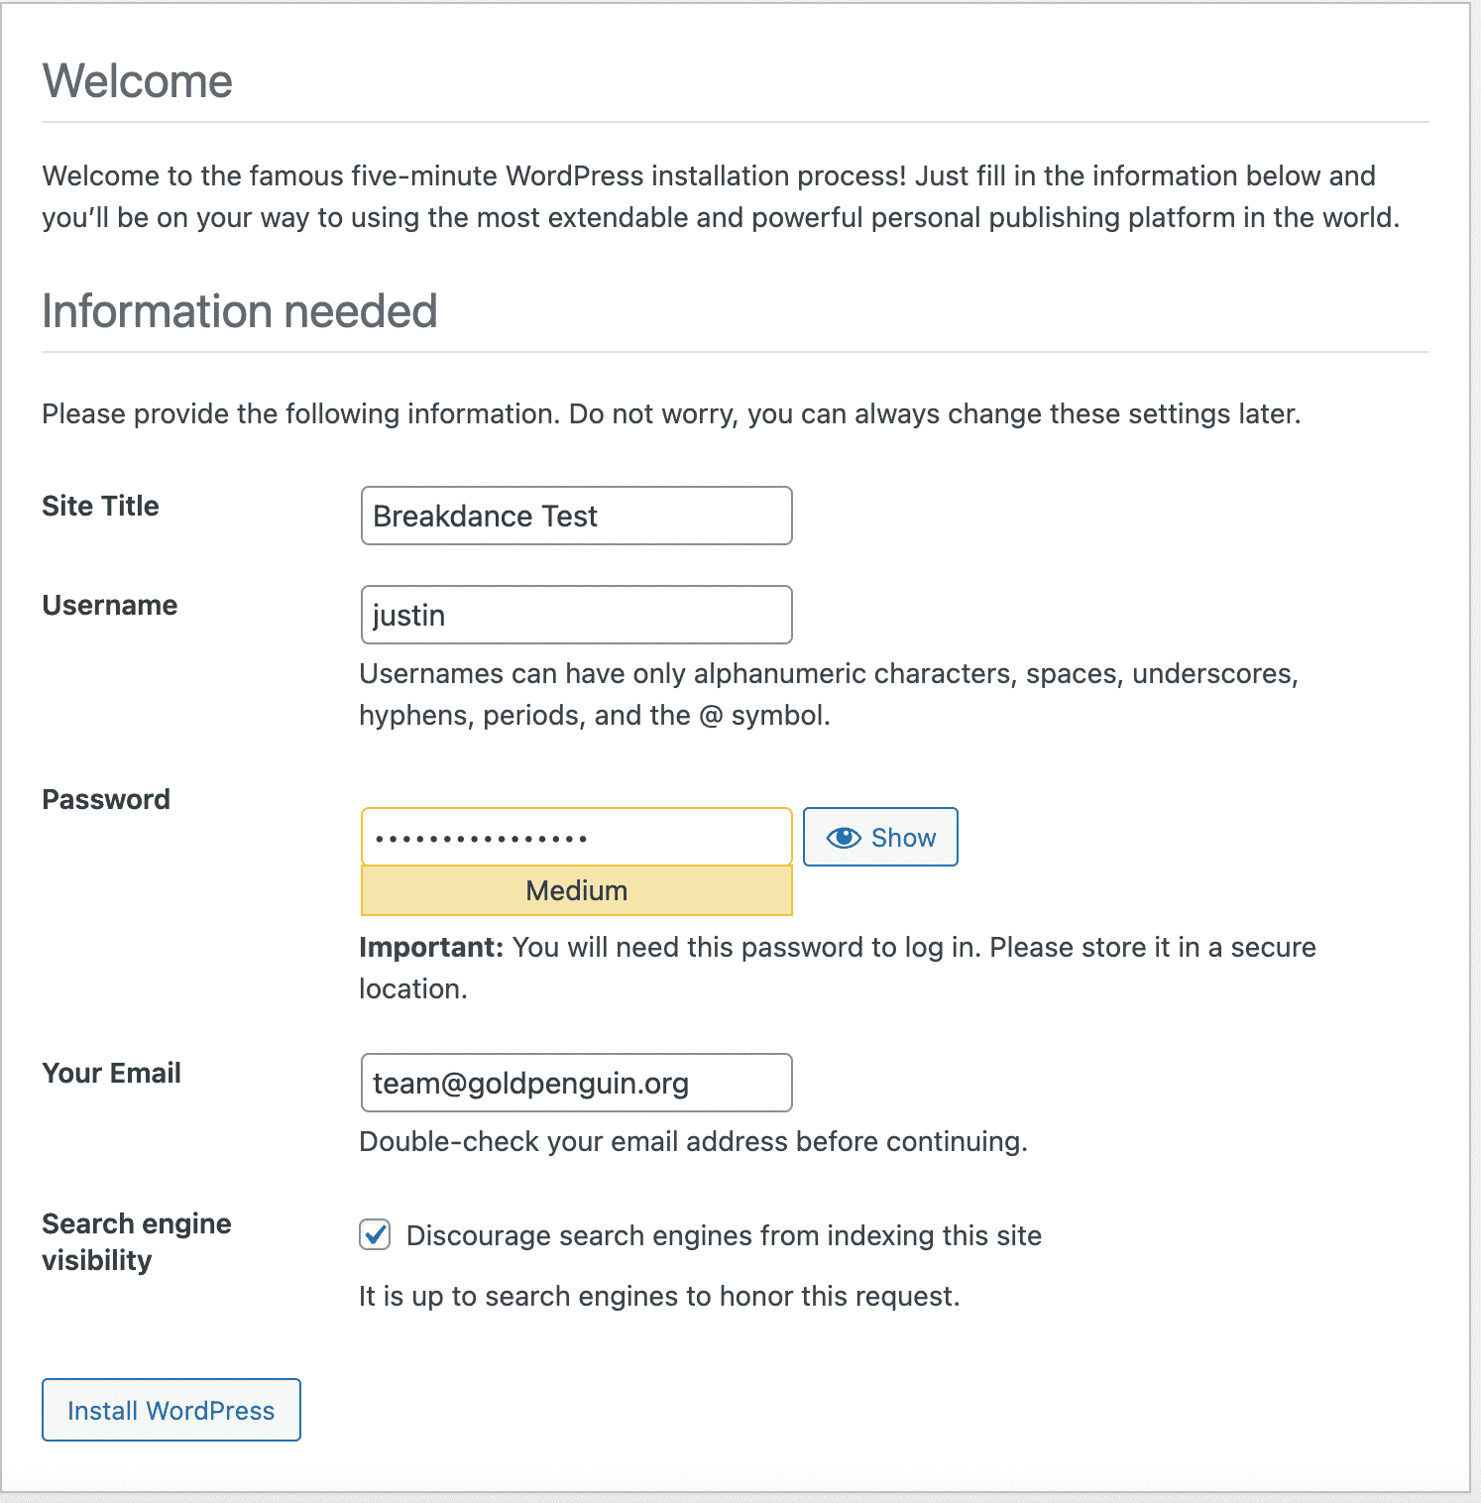Screen dimensions: 1481x1503
Task: Select the masked Password input field
Action: point(576,838)
